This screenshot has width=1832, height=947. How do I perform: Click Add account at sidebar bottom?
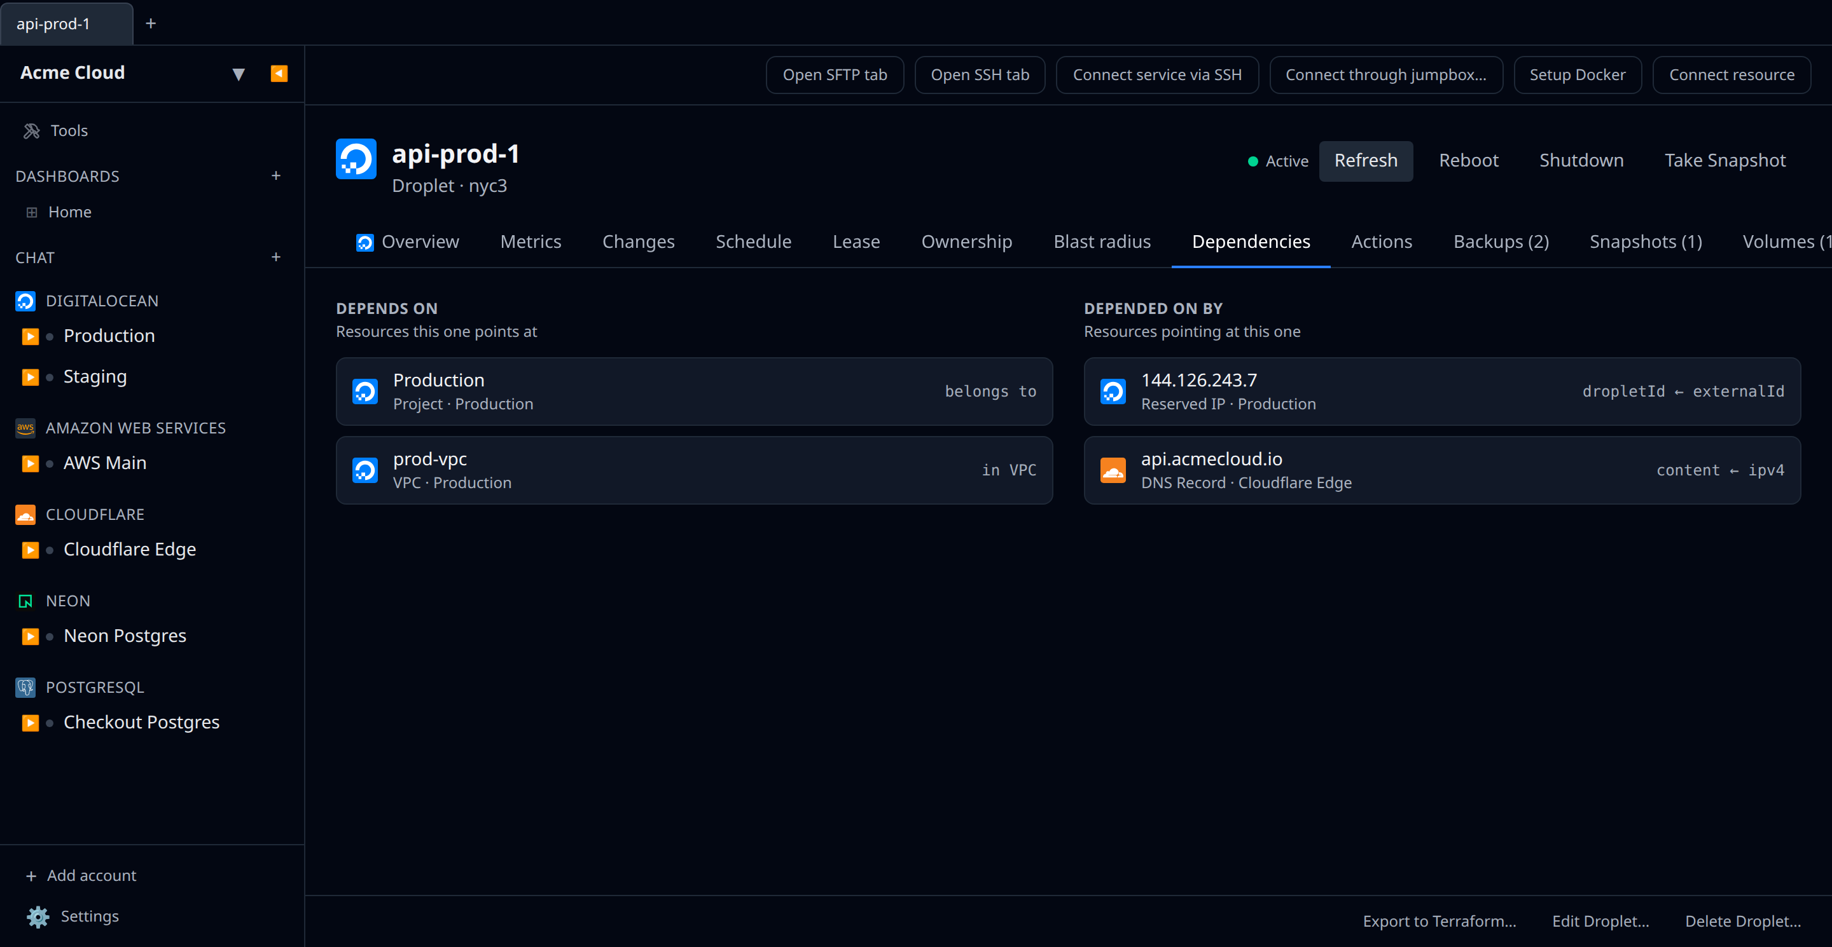[x=81, y=875]
